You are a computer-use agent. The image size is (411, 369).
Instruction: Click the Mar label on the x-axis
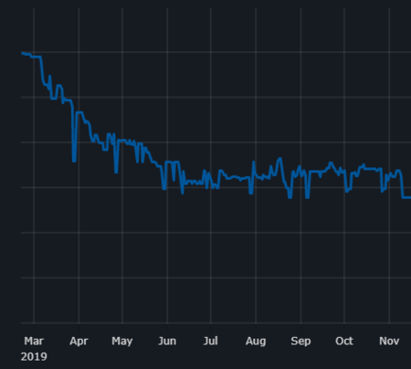tap(34, 341)
